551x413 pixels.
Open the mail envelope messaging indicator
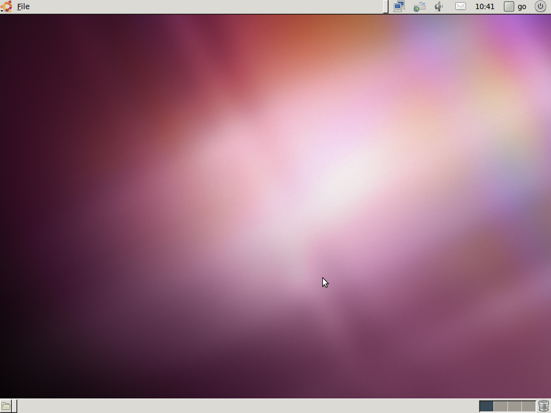tap(461, 6)
